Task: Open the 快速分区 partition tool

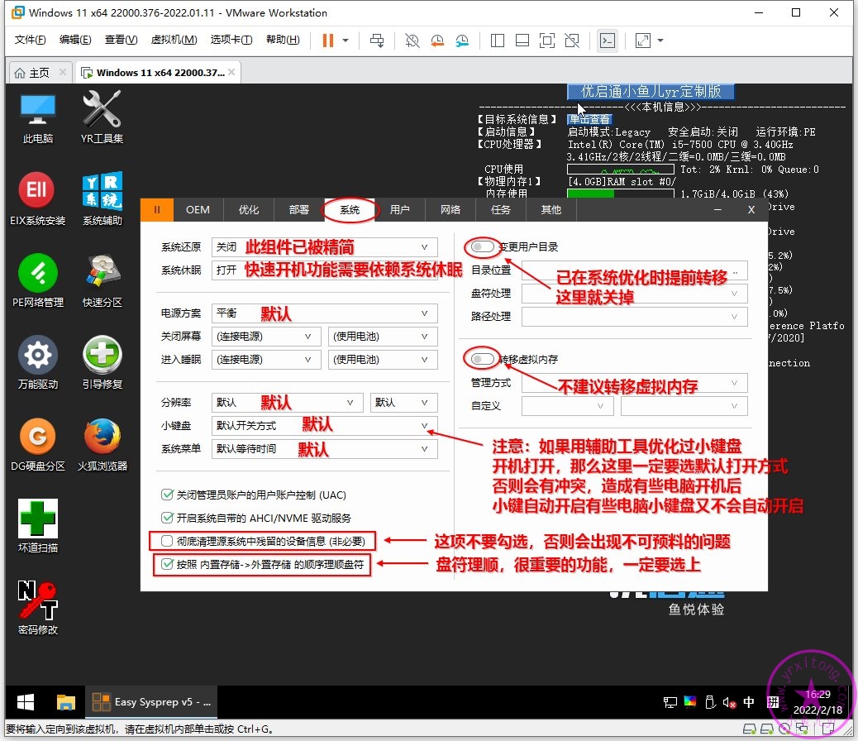Action: click(x=102, y=281)
